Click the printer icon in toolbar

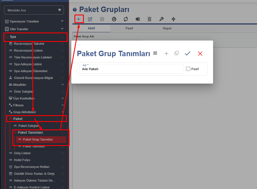click(x=114, y=19)
